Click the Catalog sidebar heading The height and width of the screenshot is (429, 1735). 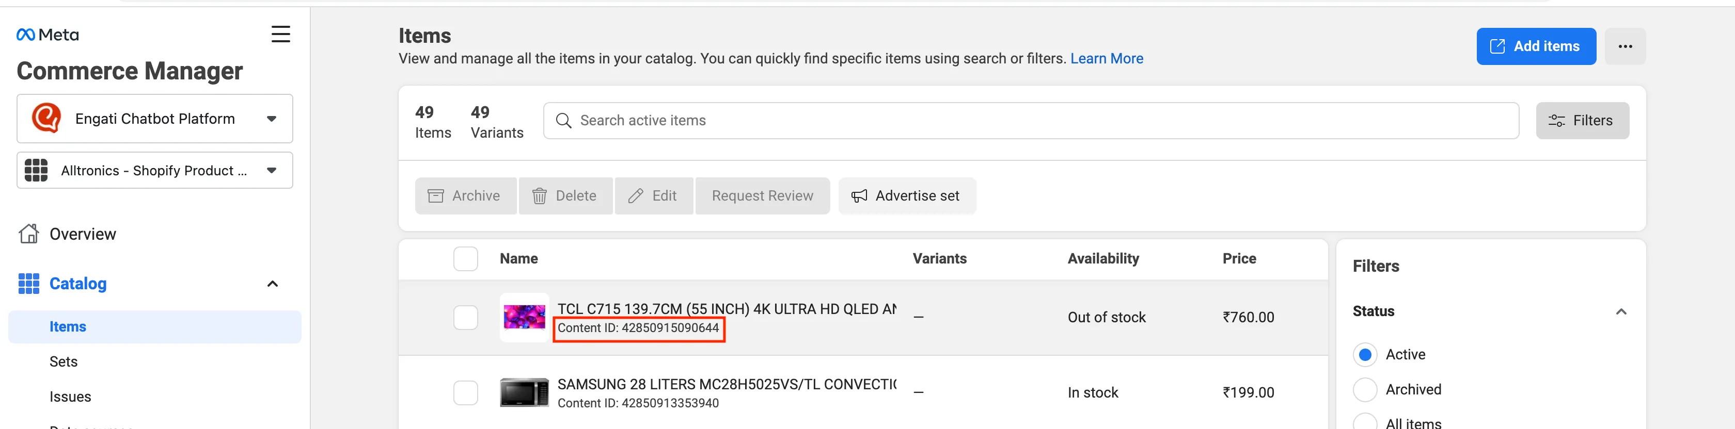78,284
